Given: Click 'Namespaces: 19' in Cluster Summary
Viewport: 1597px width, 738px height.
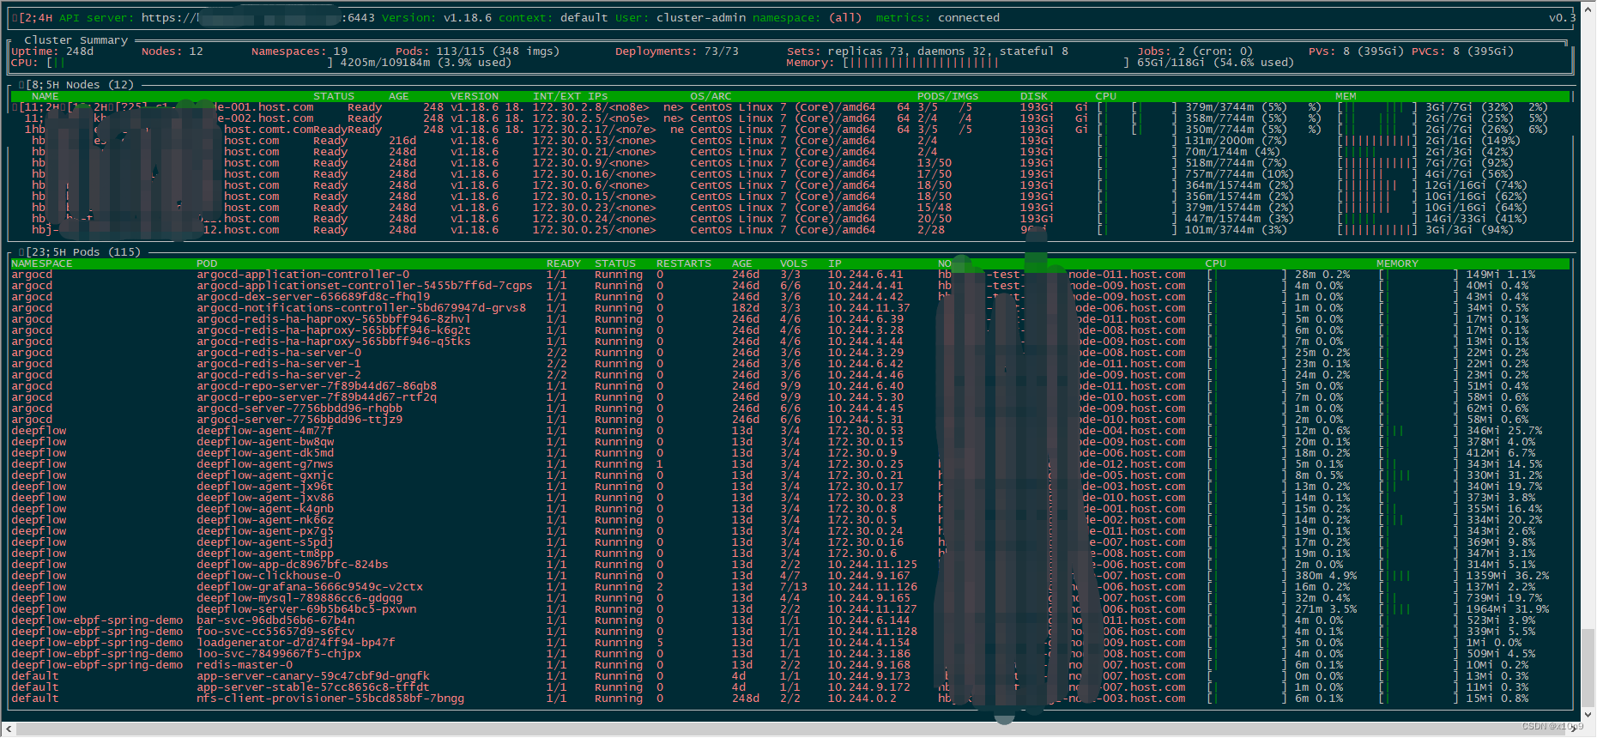Looking at the screenshot, I should pos(299,51).
